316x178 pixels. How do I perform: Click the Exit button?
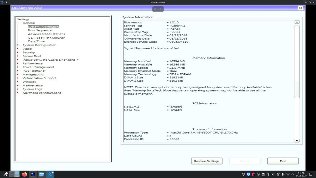point(283,161)
